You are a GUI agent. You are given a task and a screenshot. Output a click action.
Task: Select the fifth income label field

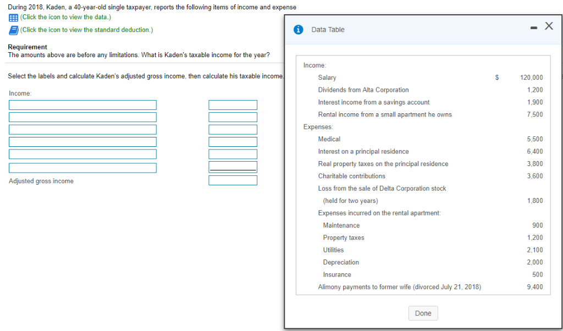coord(82,154)
